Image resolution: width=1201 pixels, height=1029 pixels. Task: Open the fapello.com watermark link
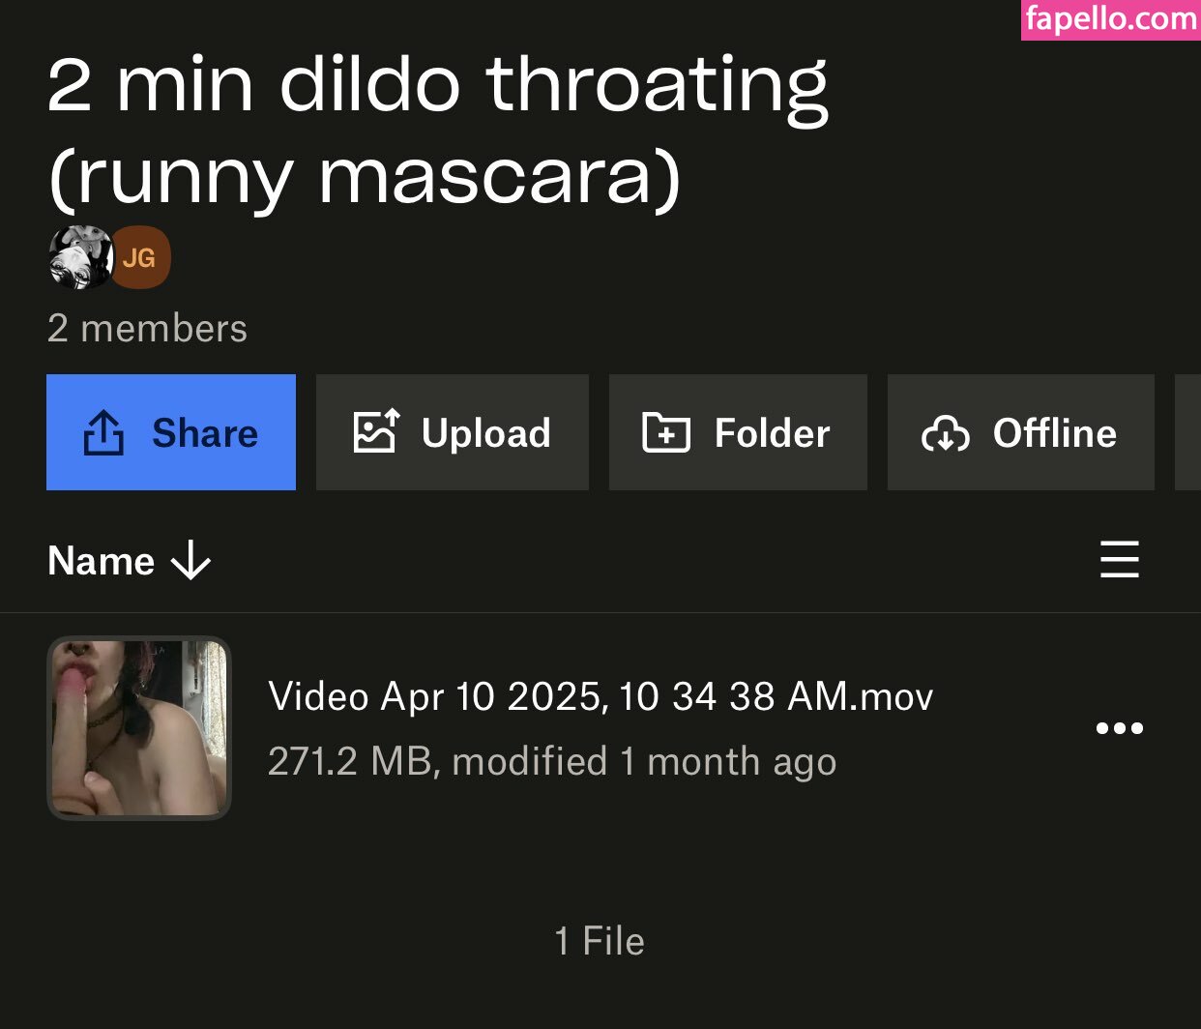1110,19
